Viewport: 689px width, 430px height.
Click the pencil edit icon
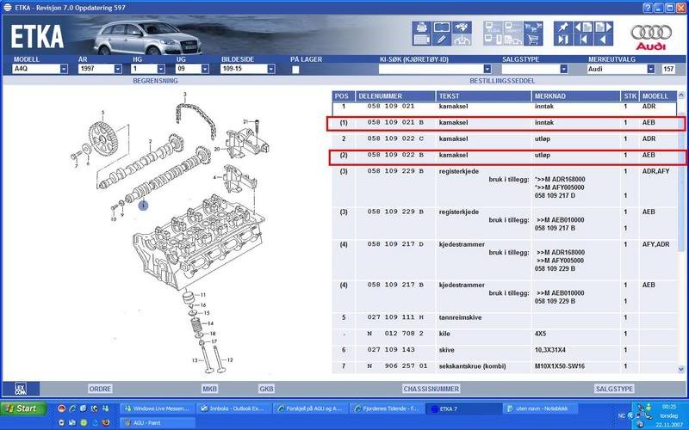[441, 40]
